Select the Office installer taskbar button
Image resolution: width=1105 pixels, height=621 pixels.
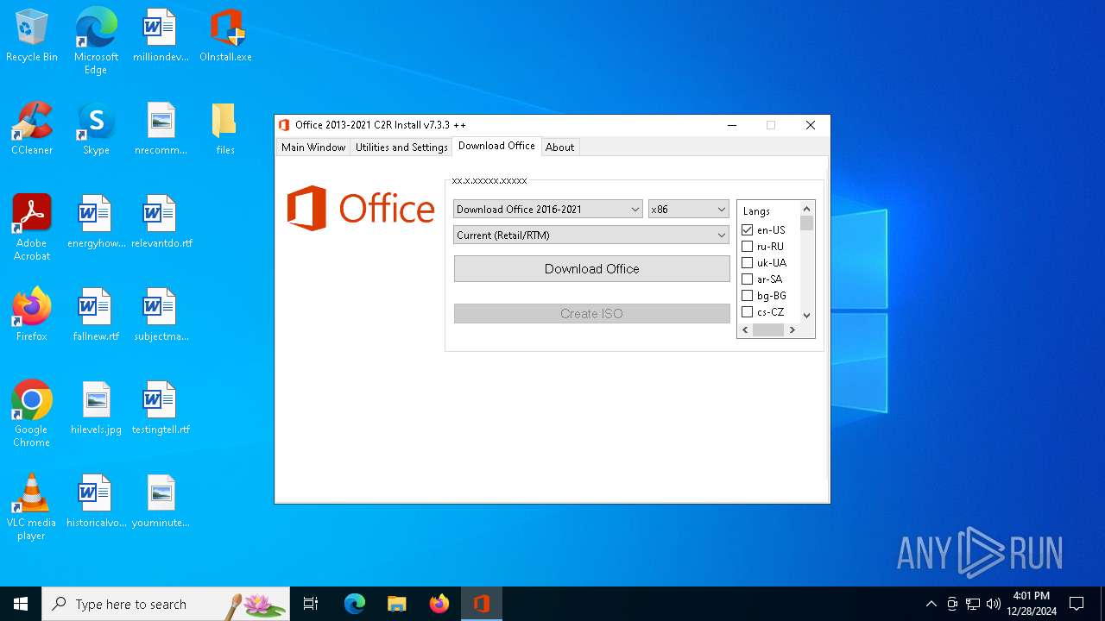tap(482, 604)
